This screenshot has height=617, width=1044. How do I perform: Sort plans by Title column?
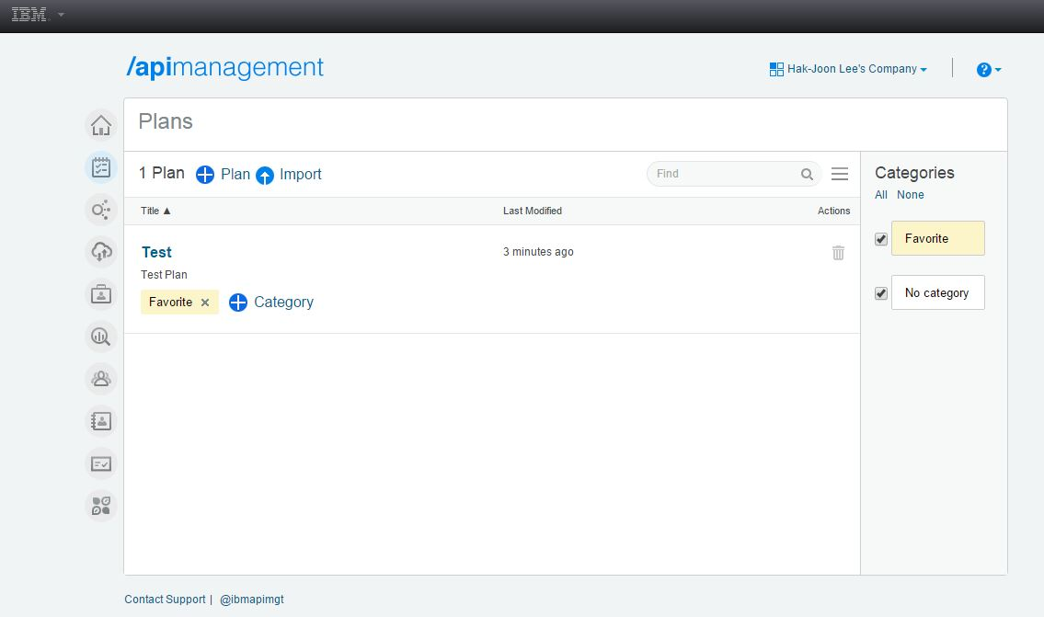pyautogui.click(x=155, y=211)
